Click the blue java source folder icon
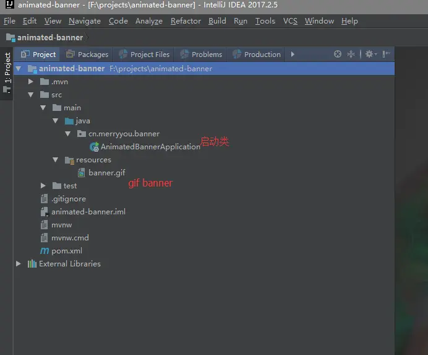 (69, 121)
